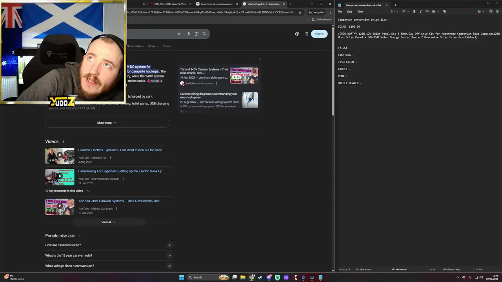Viewport: 502px width, 282px height.
Task: Open Steam from the taskbar
Action: click(x=260, y=277)
